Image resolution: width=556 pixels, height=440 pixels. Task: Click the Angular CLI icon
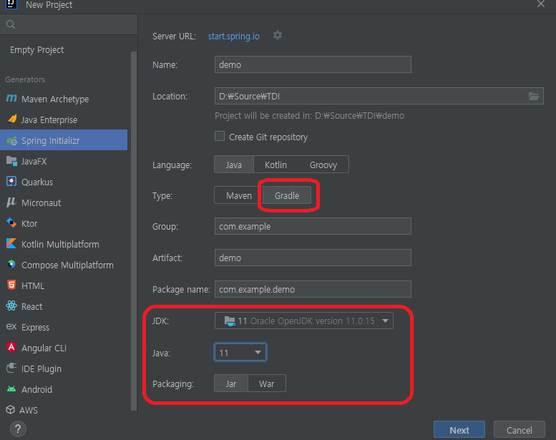(x=11, y=347)
